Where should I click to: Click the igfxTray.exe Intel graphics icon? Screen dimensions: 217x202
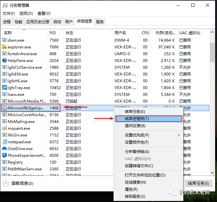[5, 87]
